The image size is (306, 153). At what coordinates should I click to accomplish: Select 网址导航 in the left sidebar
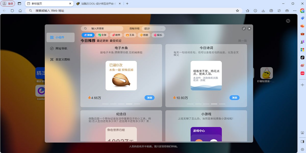point(60,48)
